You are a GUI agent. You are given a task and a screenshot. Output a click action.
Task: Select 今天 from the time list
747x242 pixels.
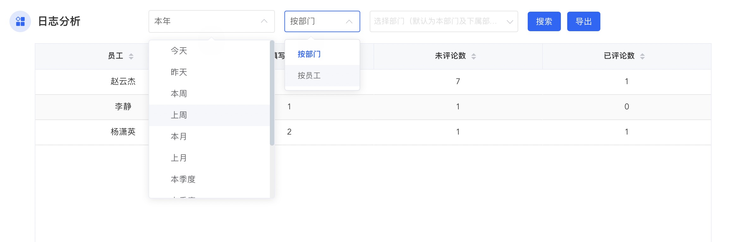pyautogui.click(x=179, y=51)
